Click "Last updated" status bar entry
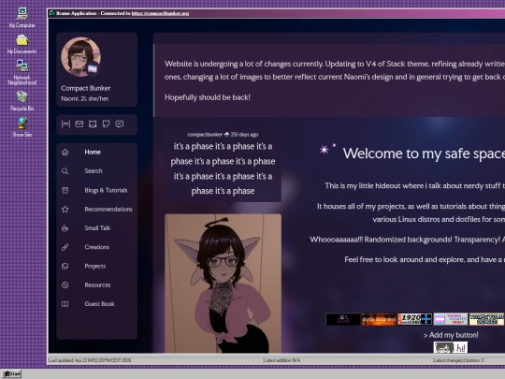The height and width of the screenshot is (379, 505). (x=90, y=360)
